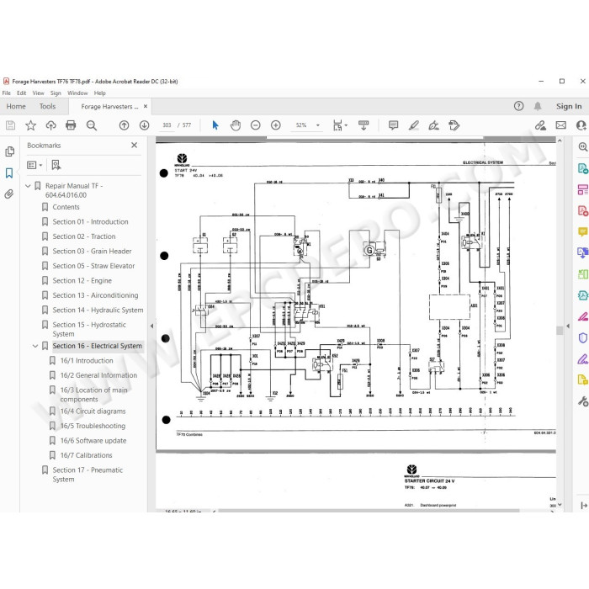This screenshot has height=589, width=589.
Task: Open the Help menu
Action: coord(99,93)
